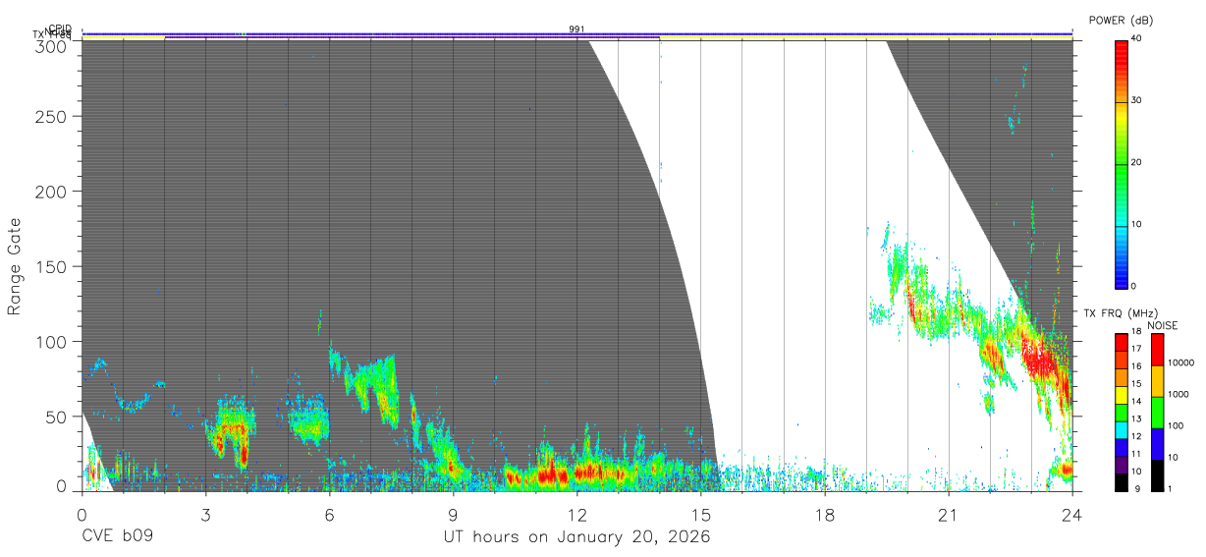Pick the green middle of the power color bar

click(x=1121, y=164)
